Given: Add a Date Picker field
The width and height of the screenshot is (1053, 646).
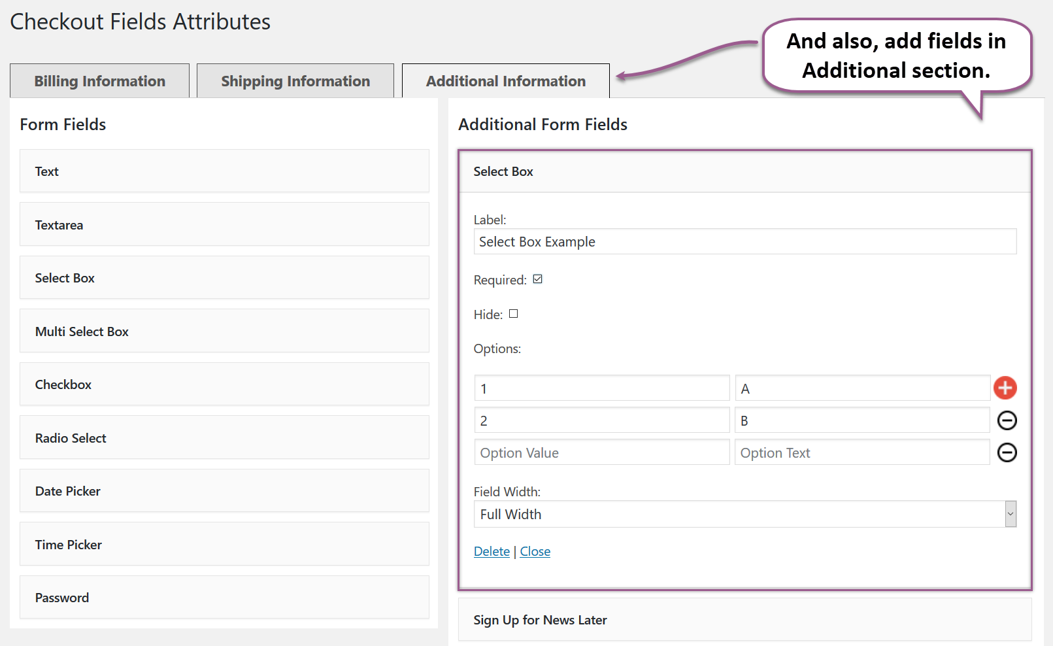Looking at the screenshot, I should pos(224,490).
